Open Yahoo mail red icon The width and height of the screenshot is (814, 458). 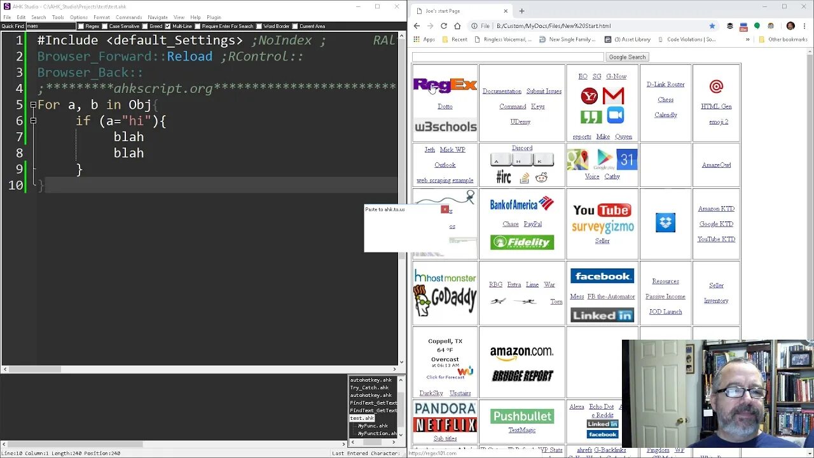(590, 96)
